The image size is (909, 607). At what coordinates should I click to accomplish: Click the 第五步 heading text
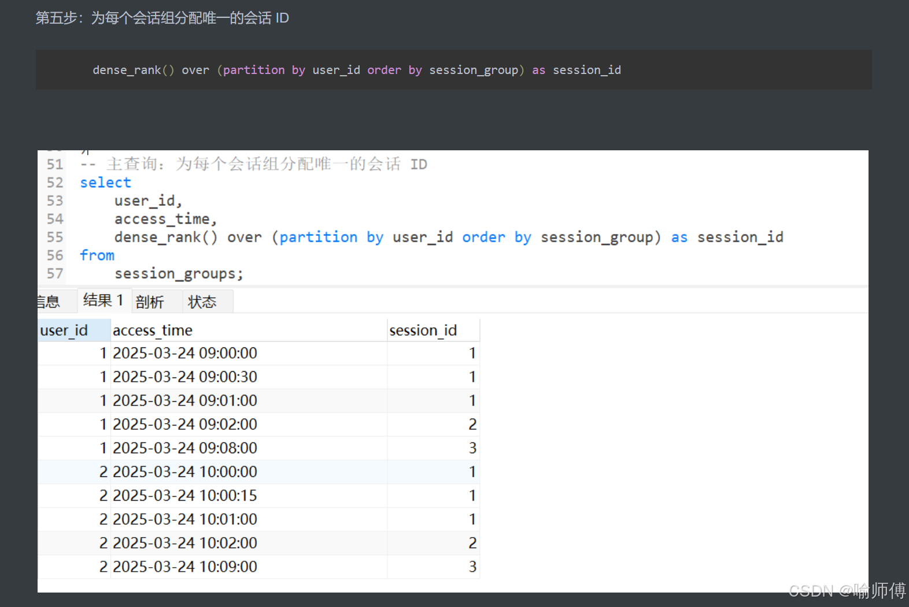[162, 18]
